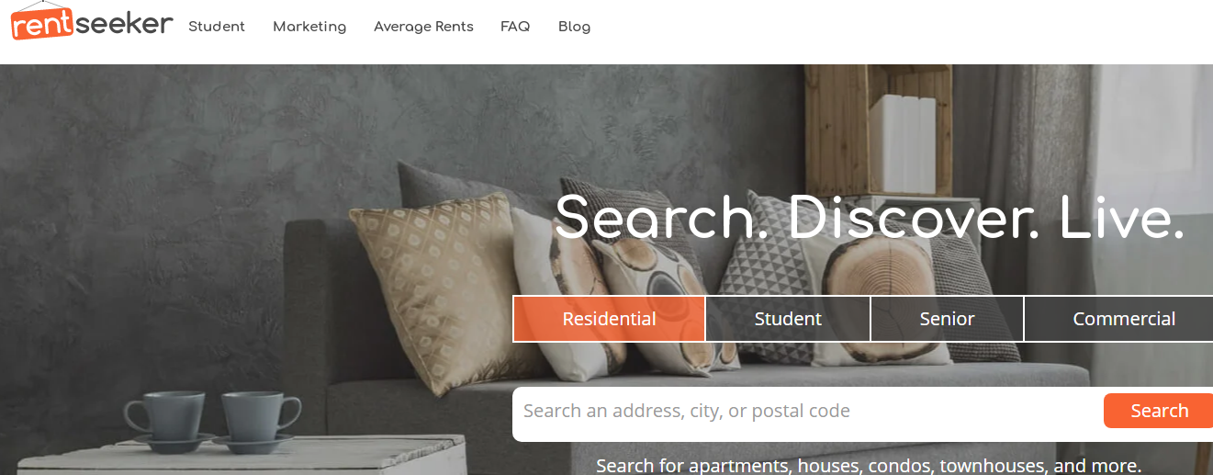
Task: Click the white books on the wooden shelf
Action: point(903,145)
